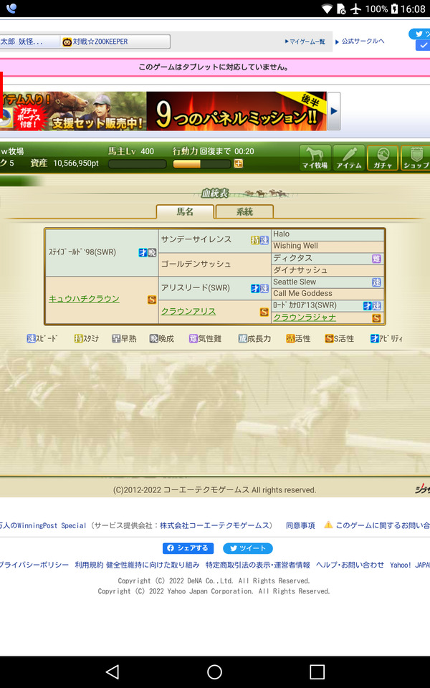Click the 馬主Lv experience progress bar
This screenshot has width=430, height=688.
[x=138, y=163]
